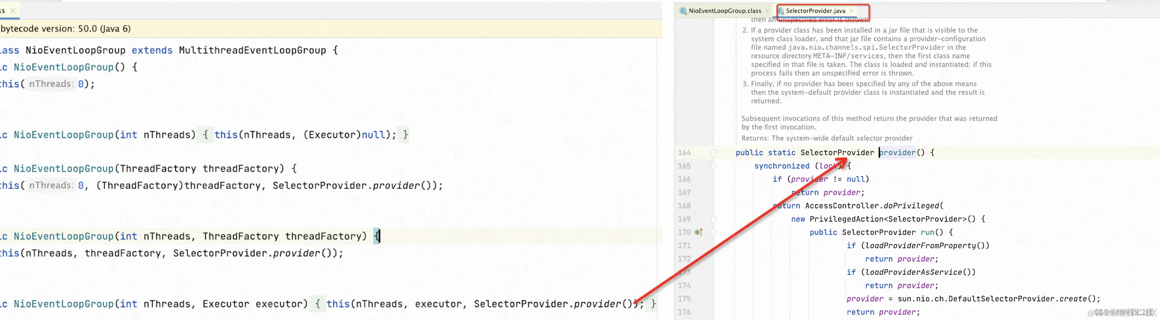Viewport: 1160px width, 320px height.
Task: Fold the run() method at line 170
Action: click(x=713, y=232)
